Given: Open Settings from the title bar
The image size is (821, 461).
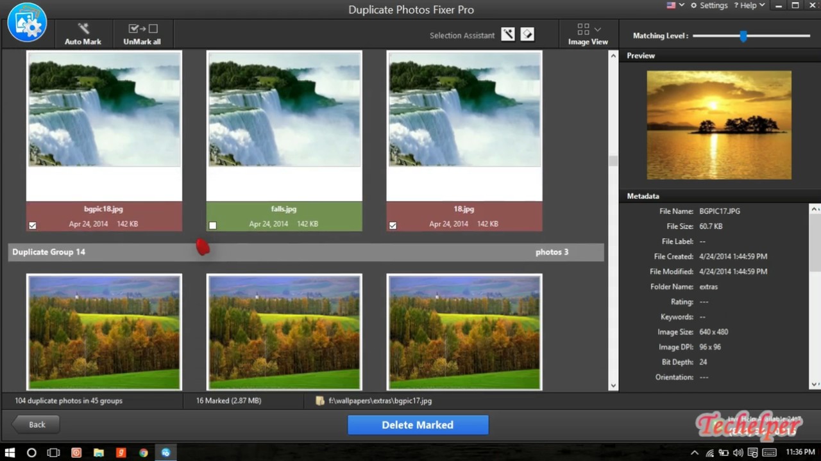Looking at the screenshot, I should tap(709, 5).
